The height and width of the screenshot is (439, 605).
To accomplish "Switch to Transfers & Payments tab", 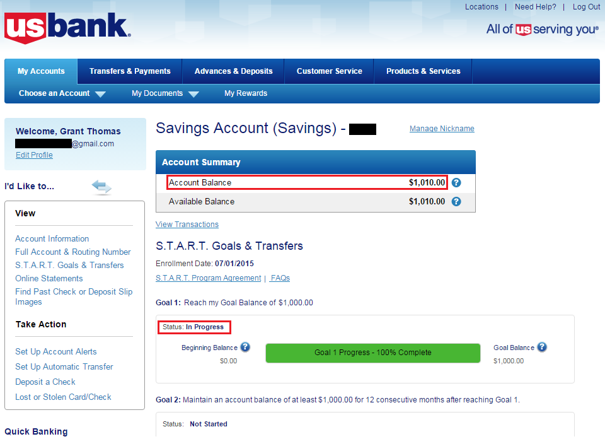I will click(130, 71).
